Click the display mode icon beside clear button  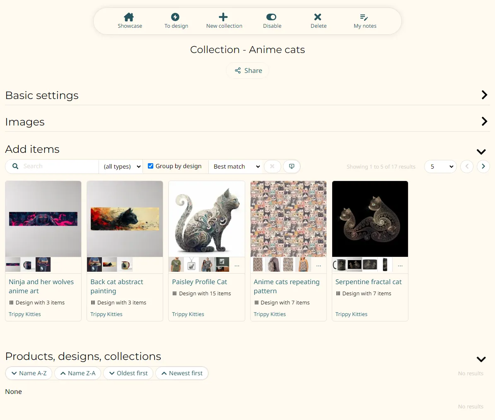(292, 167)
